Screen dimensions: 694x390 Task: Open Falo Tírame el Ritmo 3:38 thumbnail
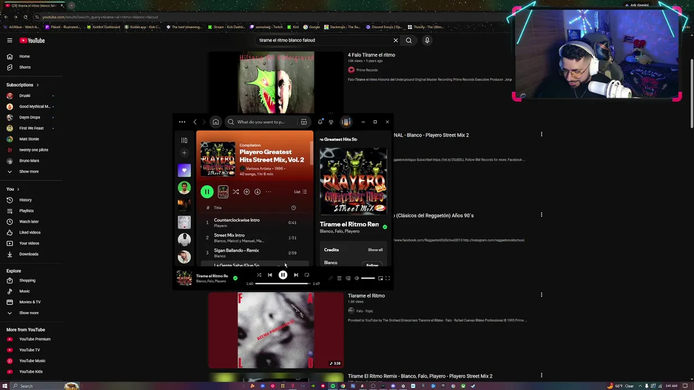pyautogui.click(x=276, y=330)
